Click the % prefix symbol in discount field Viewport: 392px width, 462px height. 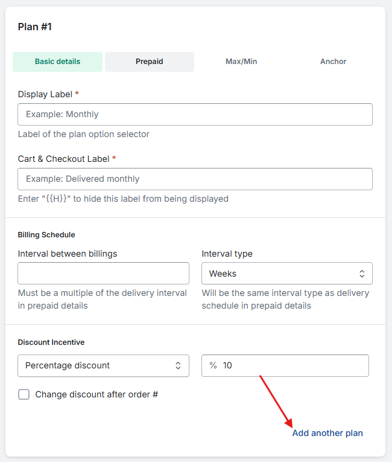(213, 365)
